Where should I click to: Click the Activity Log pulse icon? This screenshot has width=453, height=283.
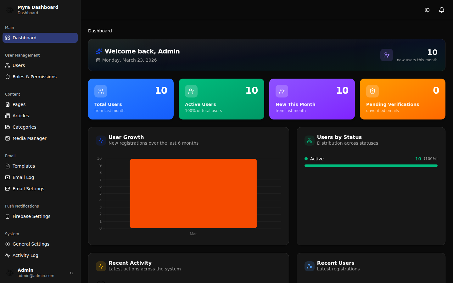coord(8,255)
